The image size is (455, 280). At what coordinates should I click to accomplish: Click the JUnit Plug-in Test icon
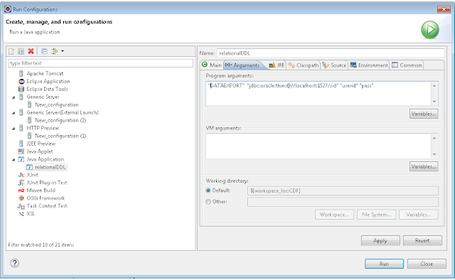click(21, 183)
